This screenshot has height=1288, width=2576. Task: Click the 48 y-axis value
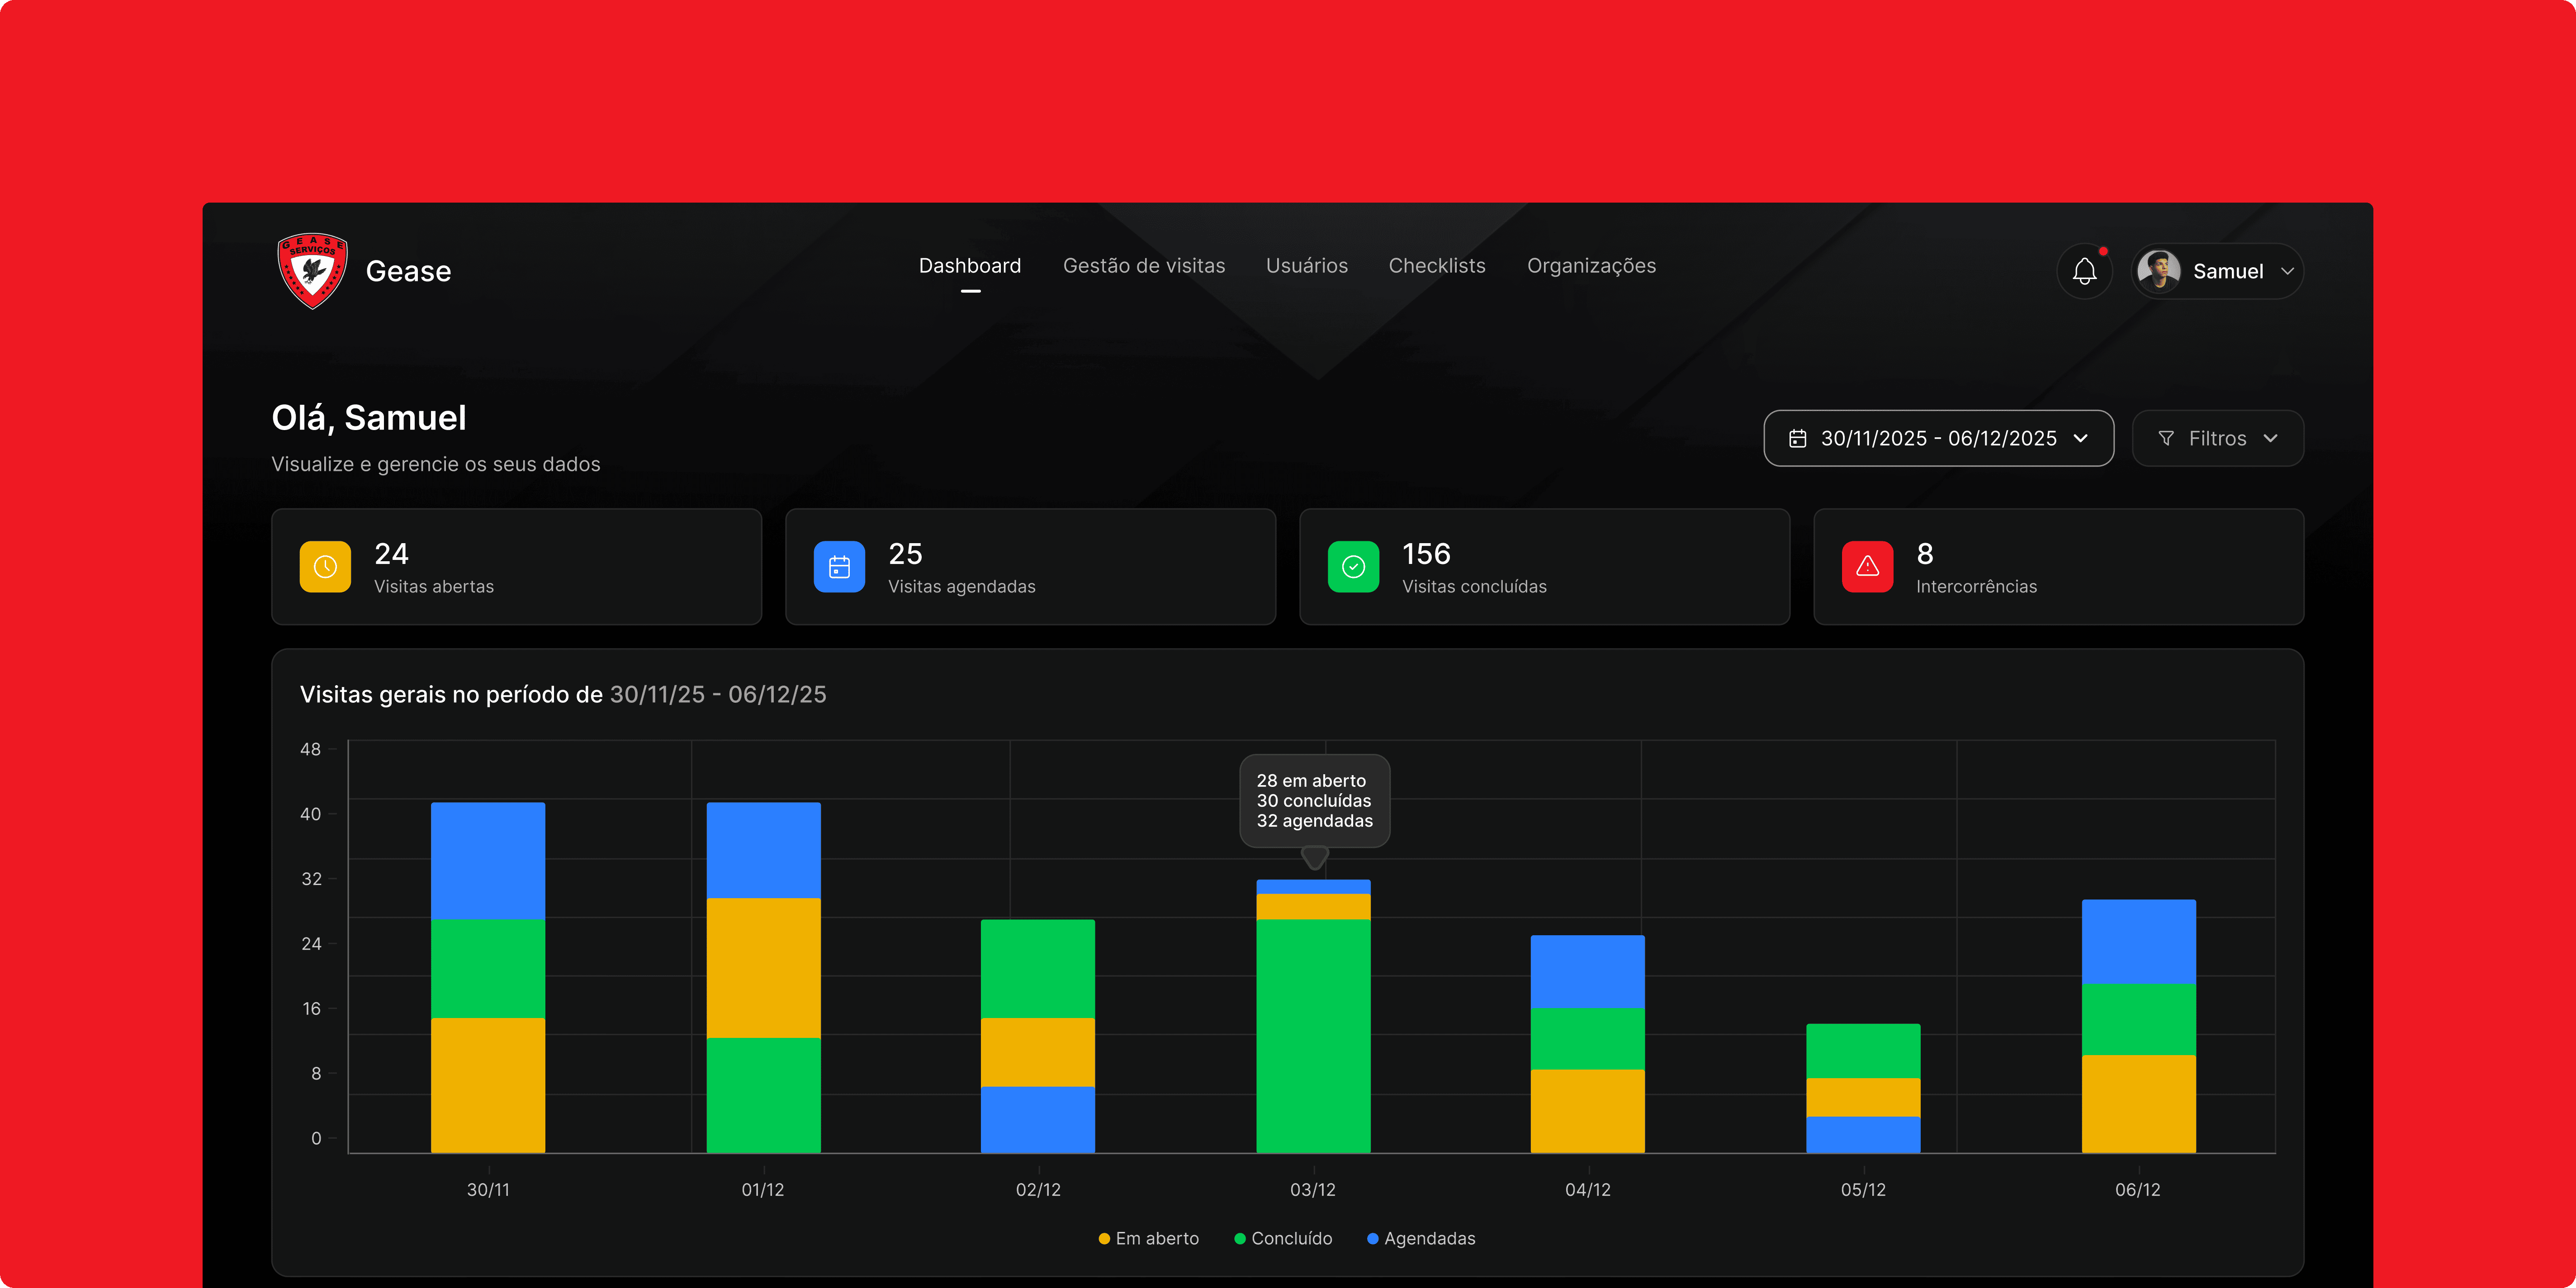coord(311,749)
